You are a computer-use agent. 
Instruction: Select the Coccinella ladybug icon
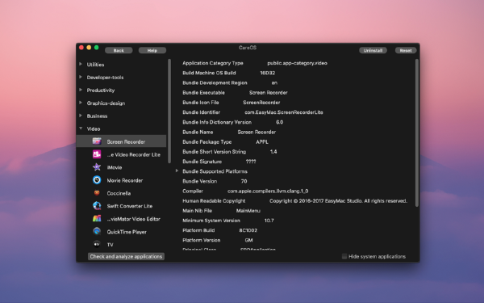point(97,193)
